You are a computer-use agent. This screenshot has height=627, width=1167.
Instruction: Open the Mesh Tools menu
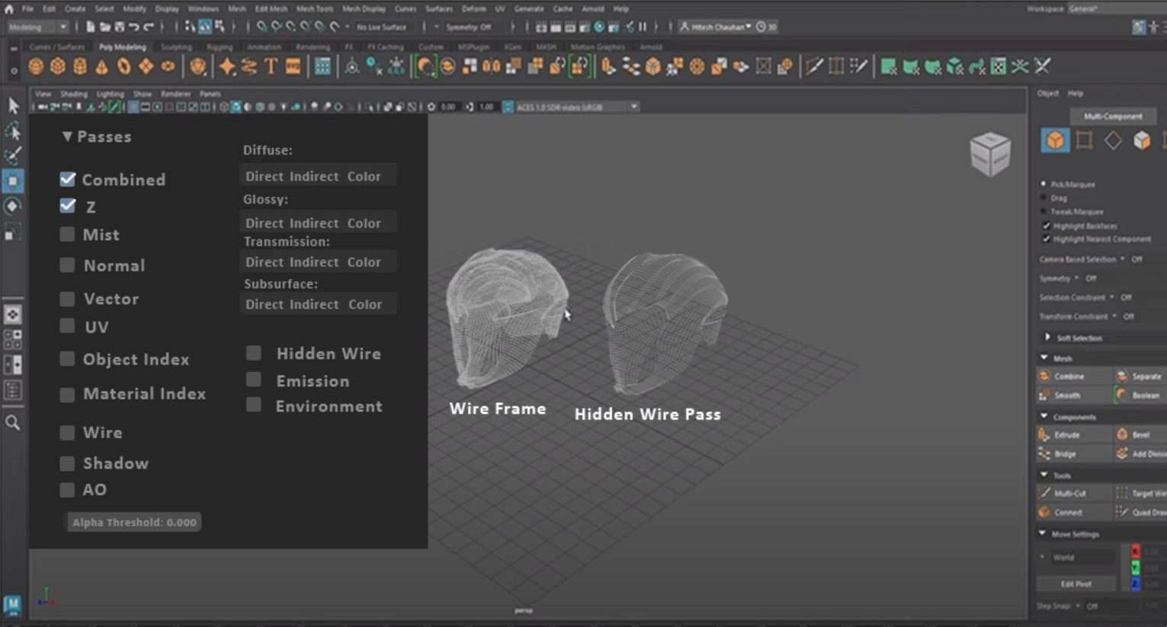(315, 9)
